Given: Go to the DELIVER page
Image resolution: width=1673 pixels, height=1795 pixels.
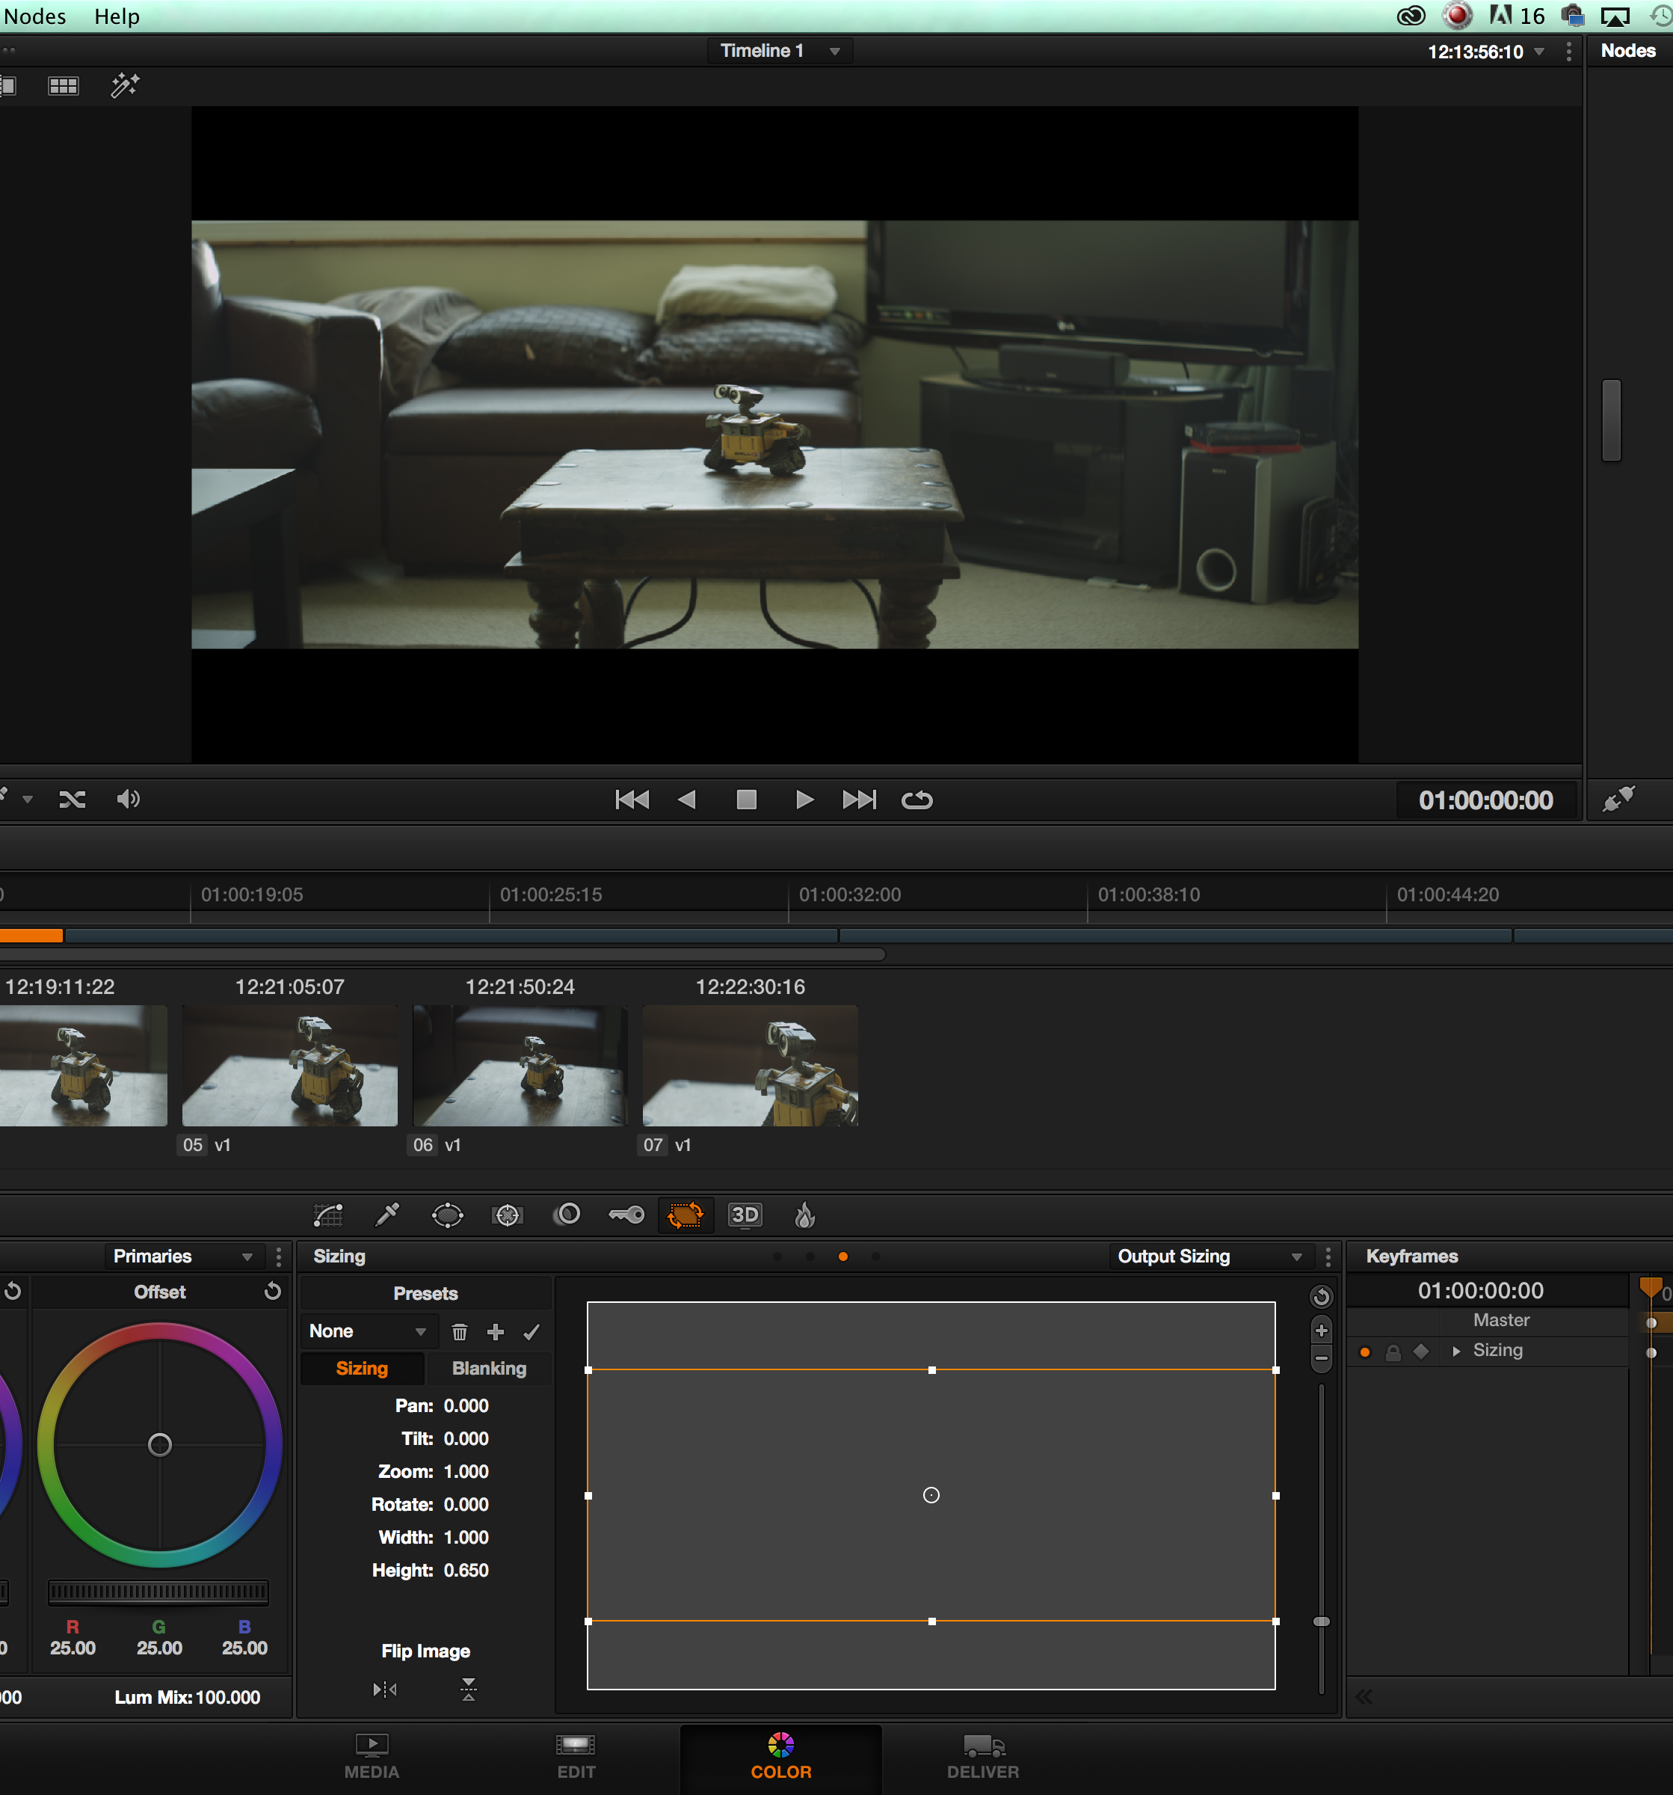Looking at the screenshot, I should [x=983, y=1756].
